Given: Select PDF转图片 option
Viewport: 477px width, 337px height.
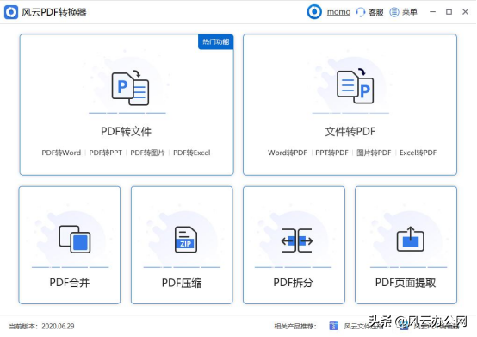Looking at the screenshot, I should (147, 153).
